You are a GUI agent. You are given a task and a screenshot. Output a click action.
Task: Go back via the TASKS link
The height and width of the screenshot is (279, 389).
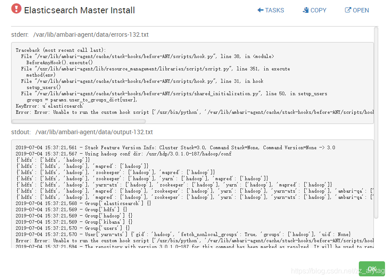click(271, 10)
